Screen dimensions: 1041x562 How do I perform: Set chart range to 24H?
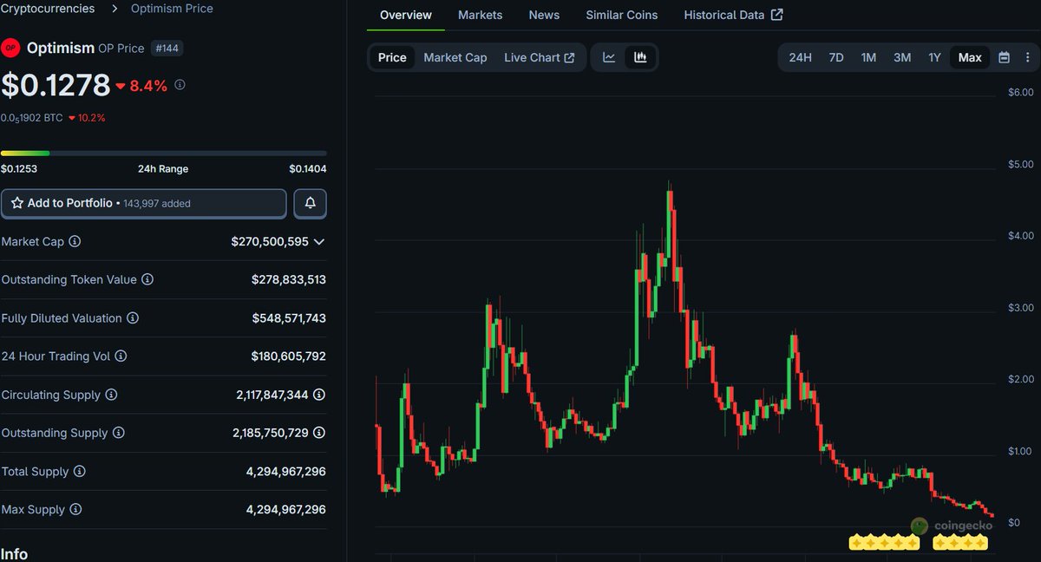[x=800, y=57]
